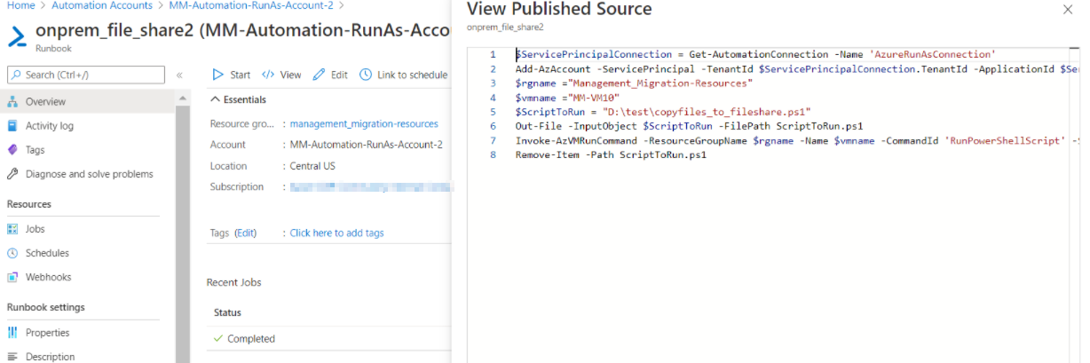Click the Webhooks icon
Viewport: 1090px width, 363px height.
[x=13, y=277]
